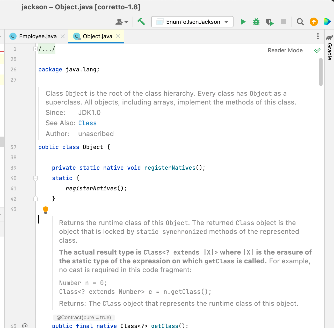Open the editor tab options kebab menu
The image size is (334, 328).
click(318, 36)
